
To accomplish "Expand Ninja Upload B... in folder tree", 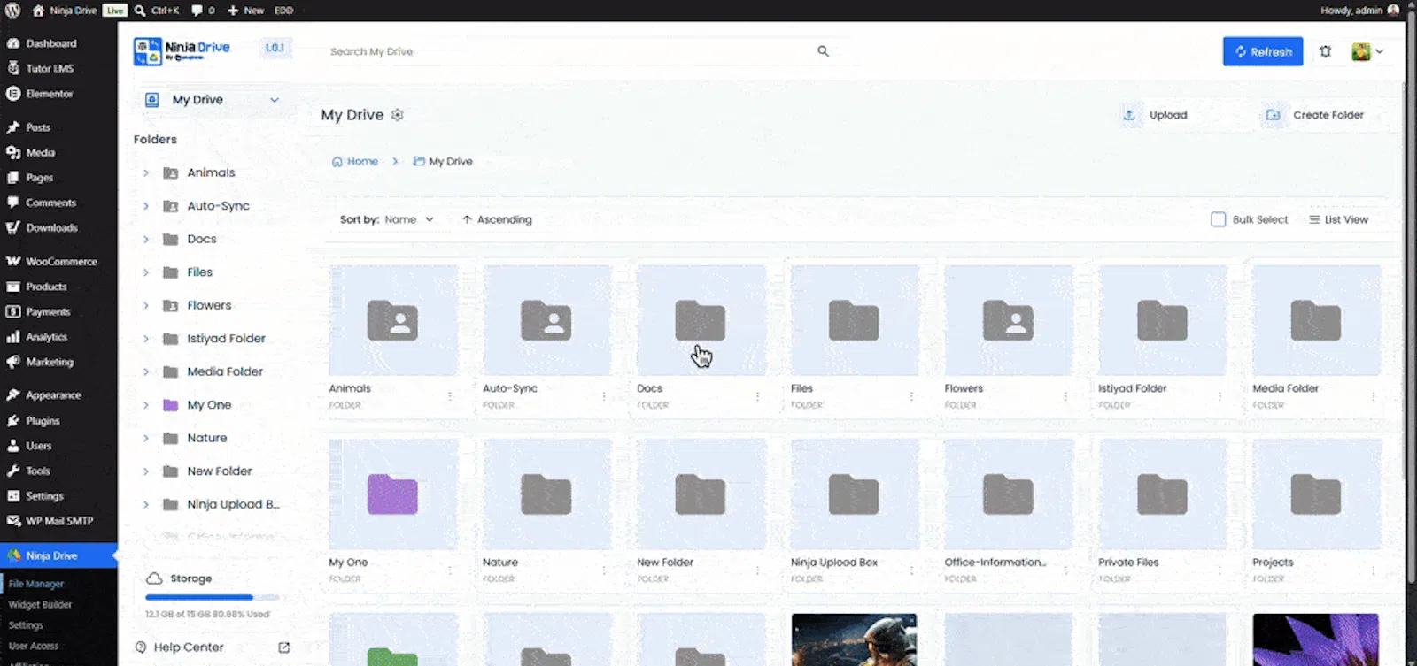I will click(146, 504).
